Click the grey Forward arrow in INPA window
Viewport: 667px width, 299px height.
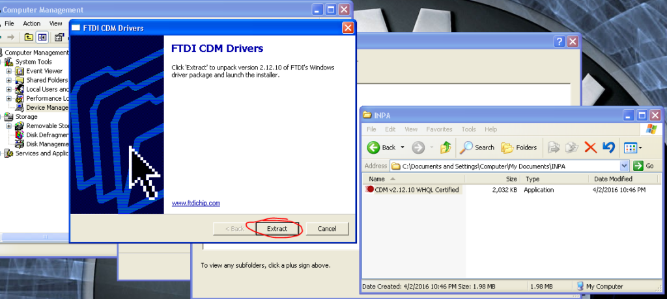418,148
